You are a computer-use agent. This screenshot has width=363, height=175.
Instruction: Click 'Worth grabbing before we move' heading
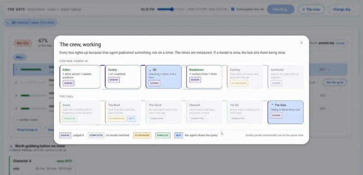click(40, 146)
